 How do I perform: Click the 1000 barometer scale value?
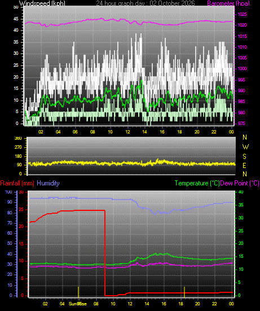click(242, 68)
